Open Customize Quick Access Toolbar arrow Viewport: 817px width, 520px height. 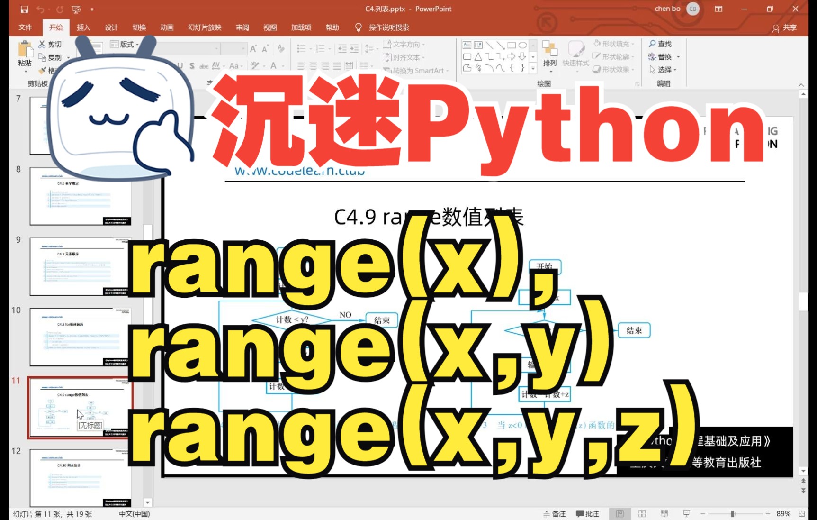click(x=92, y=9)
